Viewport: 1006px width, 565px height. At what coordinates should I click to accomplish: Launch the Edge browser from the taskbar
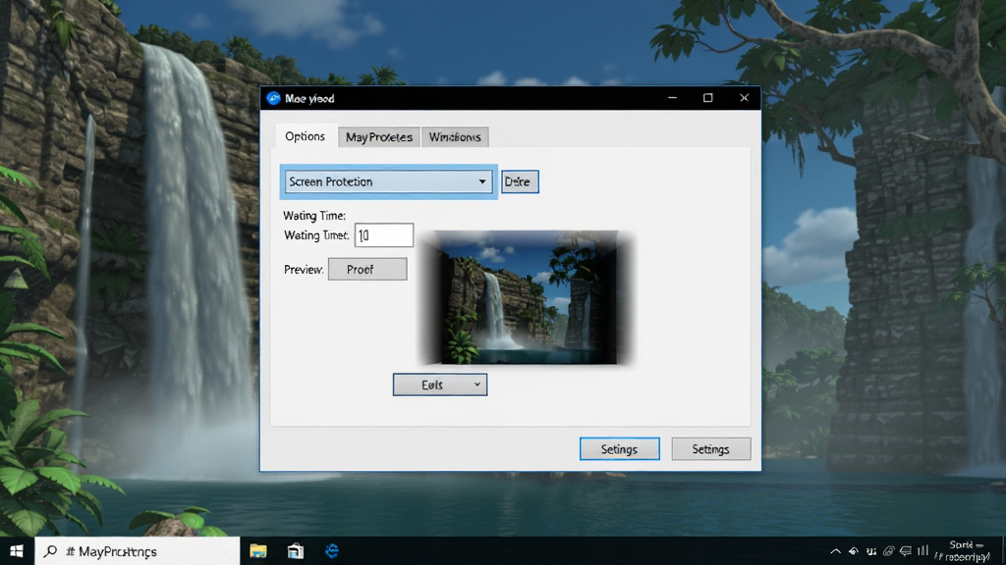pos(332,551)
